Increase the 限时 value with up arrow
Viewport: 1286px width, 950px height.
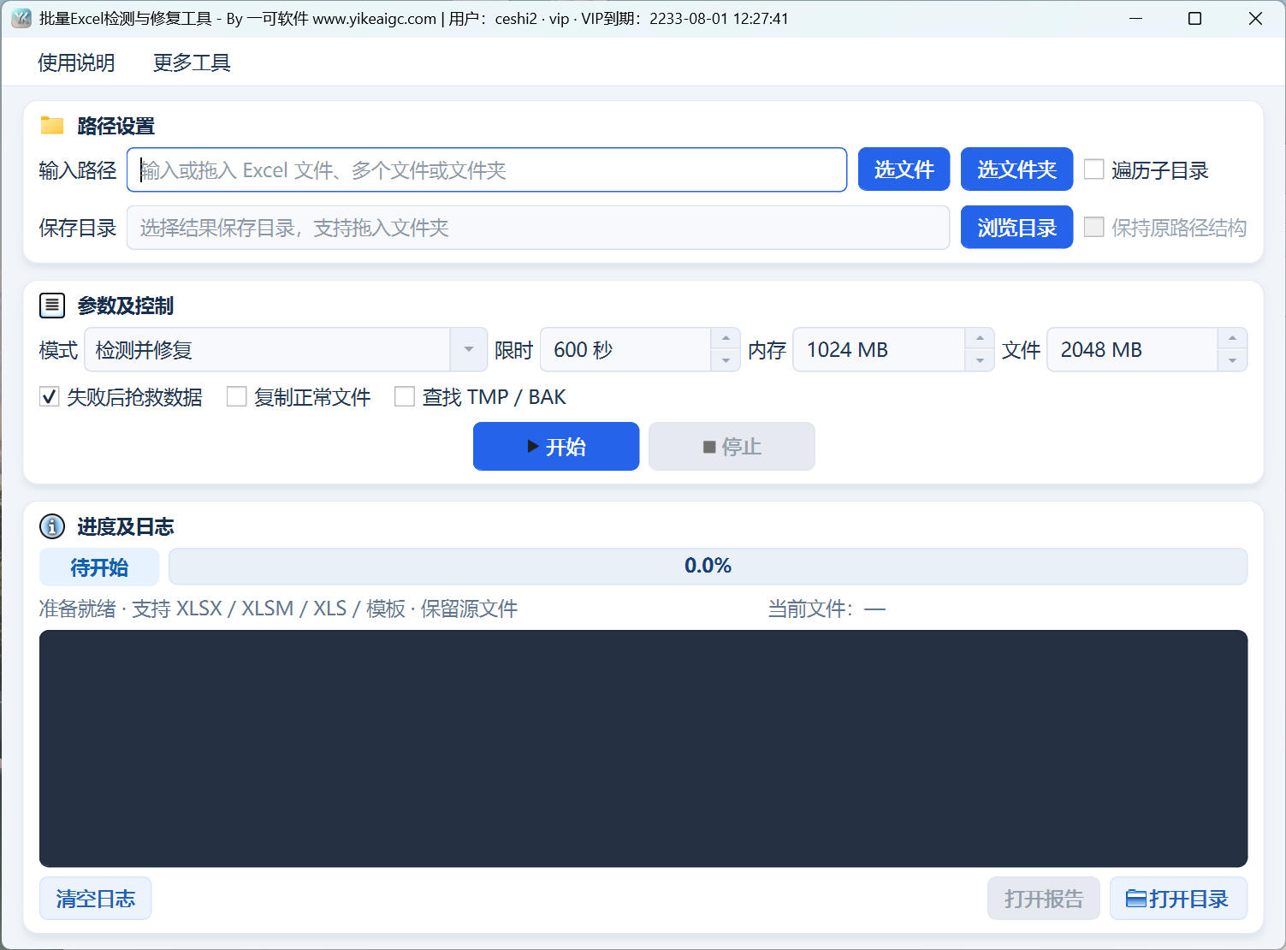click(x=726, y=339)
